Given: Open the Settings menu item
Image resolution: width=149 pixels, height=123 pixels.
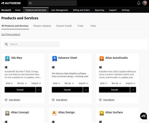Looking at the screenshot, I should pyautogui.click(x=126, y=10).
